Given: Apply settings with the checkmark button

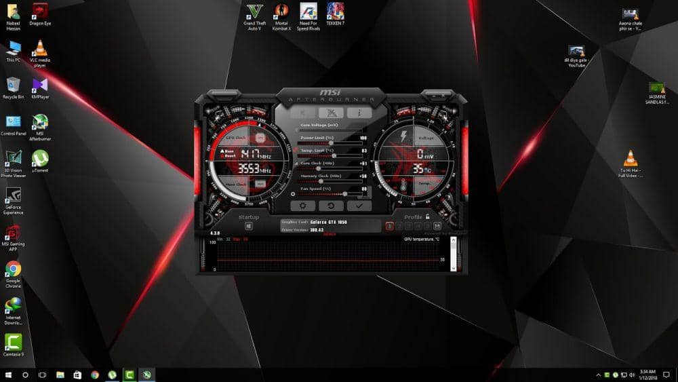Looking at the screenshot, I should click(359, 206).
